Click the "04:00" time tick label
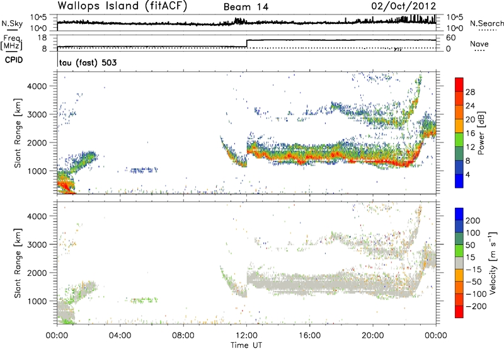Image resolution: width=504 pixels, height=349 pixels. point(120,336)
